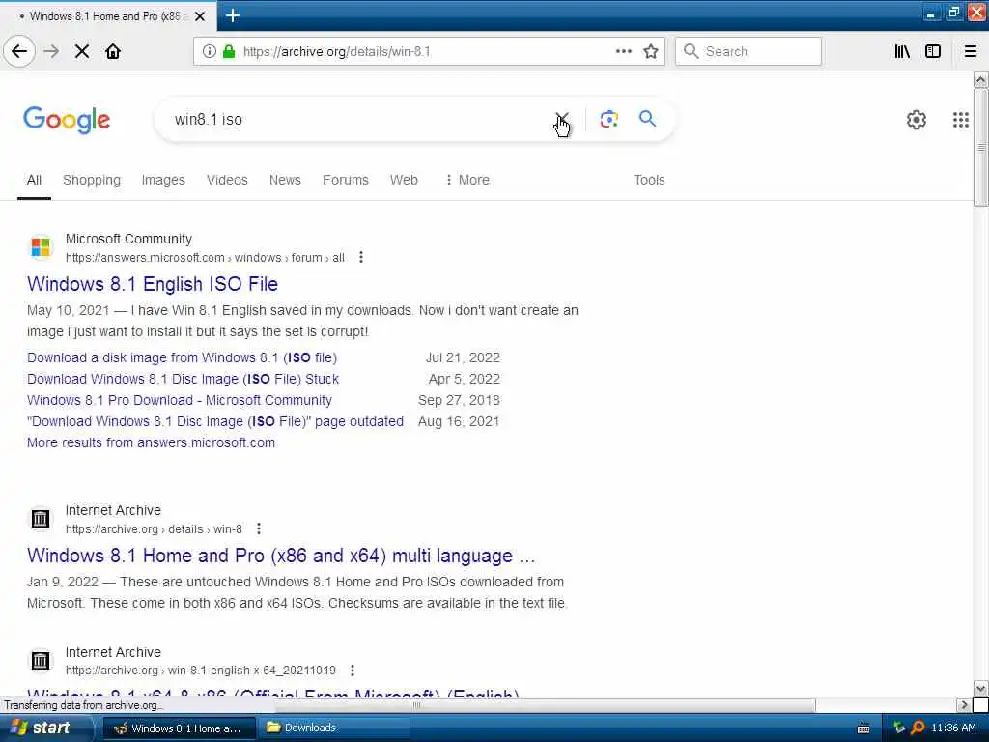Open the Firefox library icon
Image resolution: width=989 pixels, height=742 pixels.
pyautogui.click(x=902, y=51)
